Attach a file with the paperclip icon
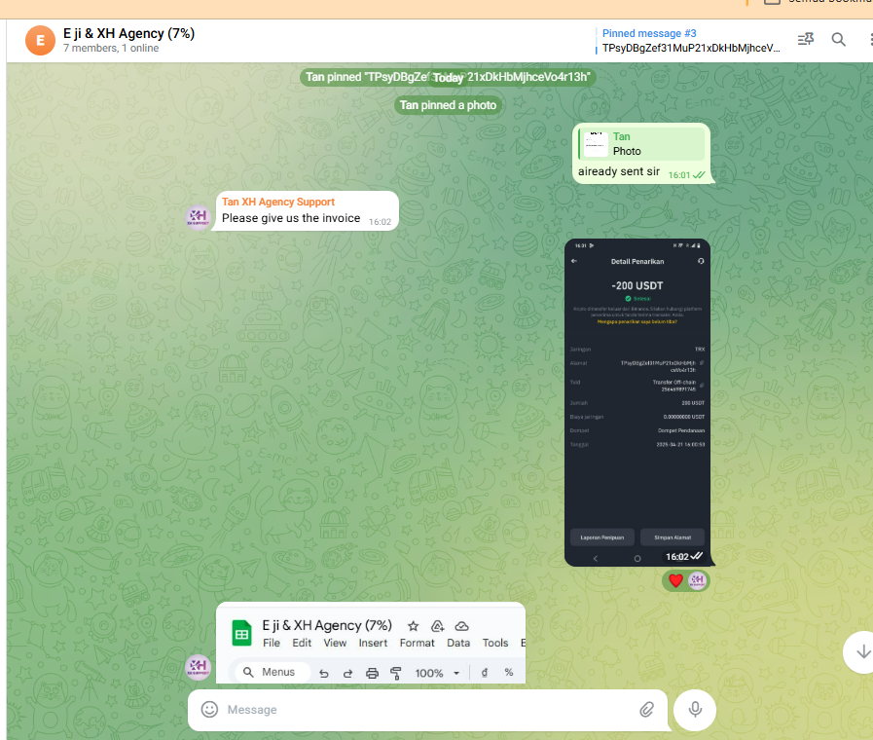The image size is (873, 740). [x=646, y=710]
